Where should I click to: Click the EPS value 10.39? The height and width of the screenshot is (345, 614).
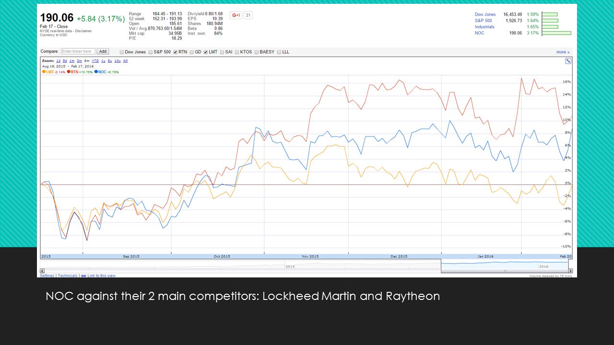[217, 18]
